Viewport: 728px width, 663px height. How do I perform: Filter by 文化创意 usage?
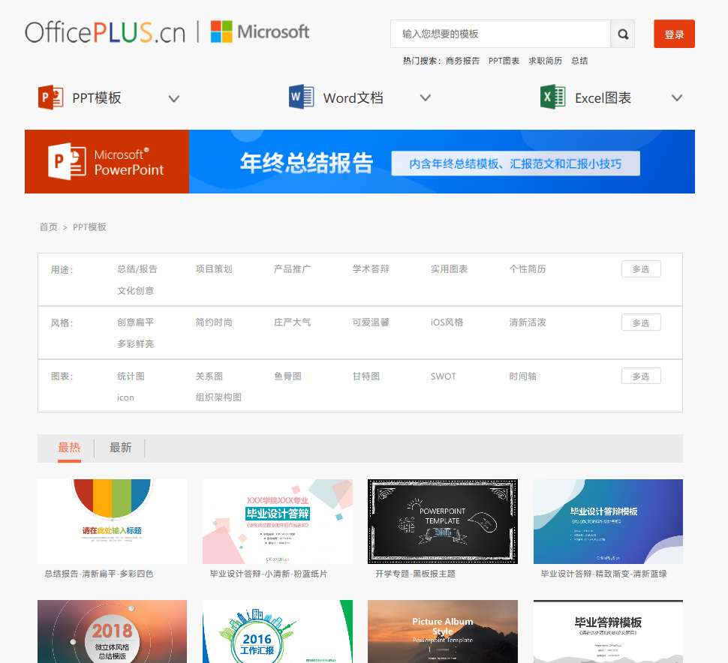[x=135, y=291]
